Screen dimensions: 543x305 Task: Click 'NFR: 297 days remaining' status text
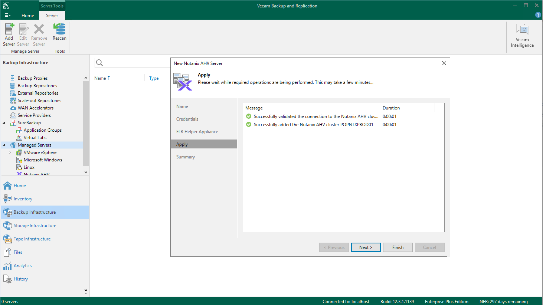point(503,302)
